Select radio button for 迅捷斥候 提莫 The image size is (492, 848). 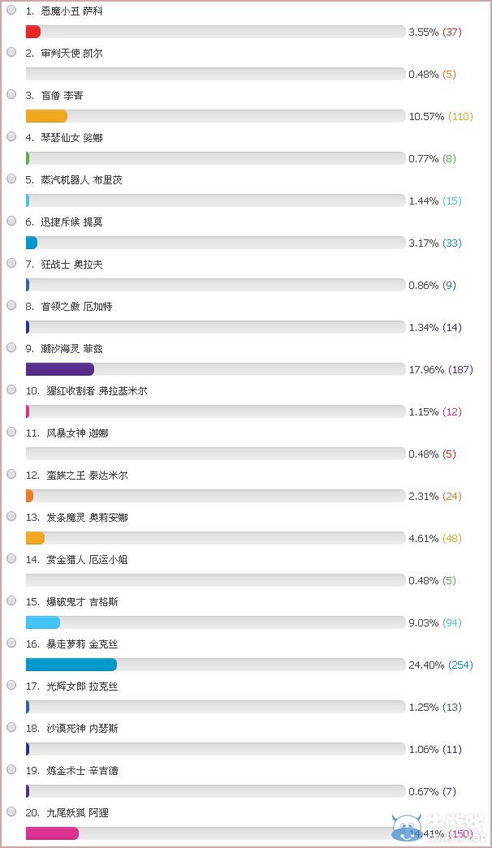pos(11,221)
